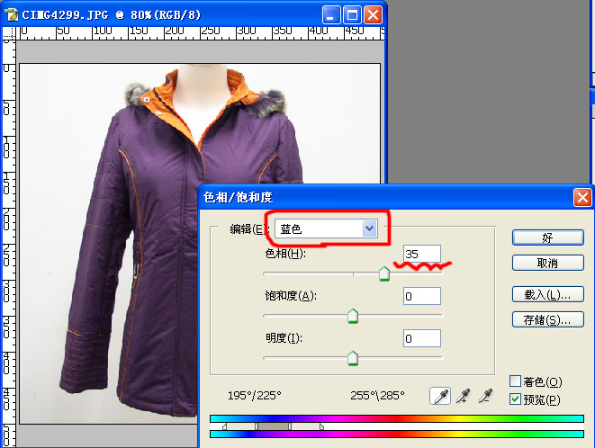The width and height of the screenshot is (595, 448).
Task: Click the 色相 hue slider handle
Action: tap(384, 273)
